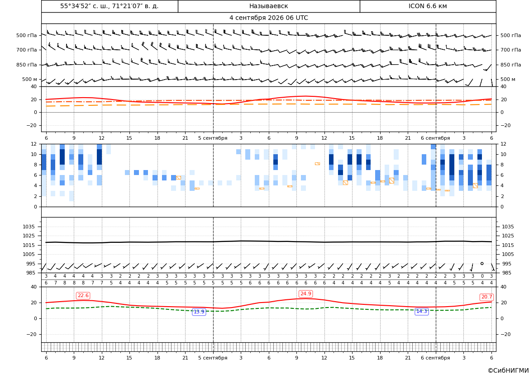This screenshot has width=529, height=374.
Task: Click the orange hatched box at 8 km height
Action: click(x=317, y=164)
